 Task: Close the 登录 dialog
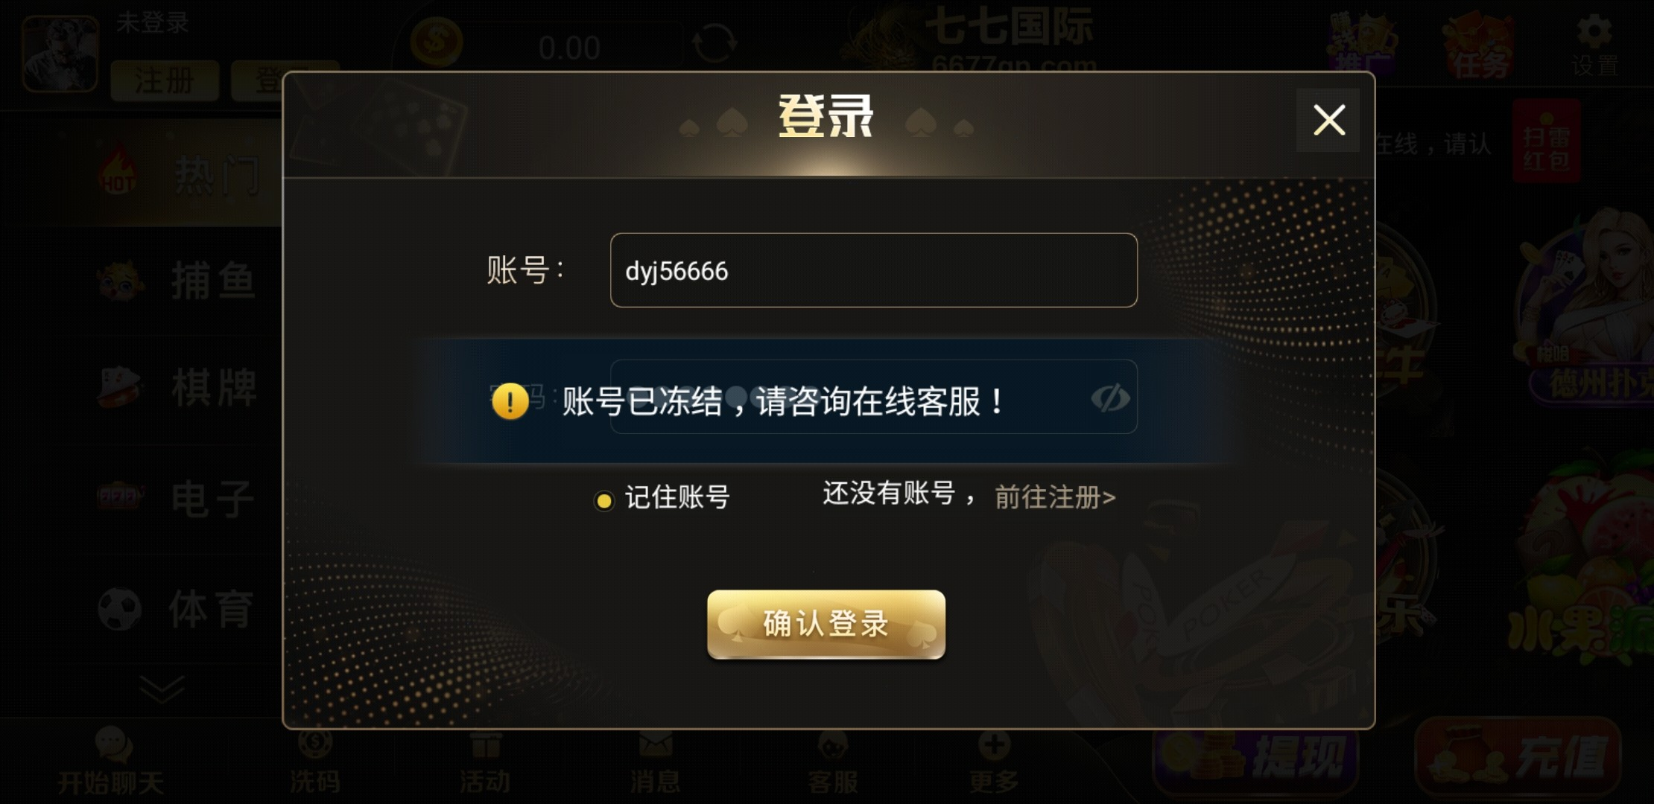point(1328,120)
